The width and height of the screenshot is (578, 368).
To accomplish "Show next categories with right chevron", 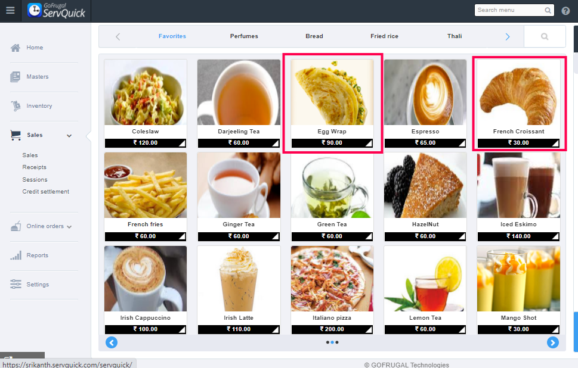I will (508, 36).
